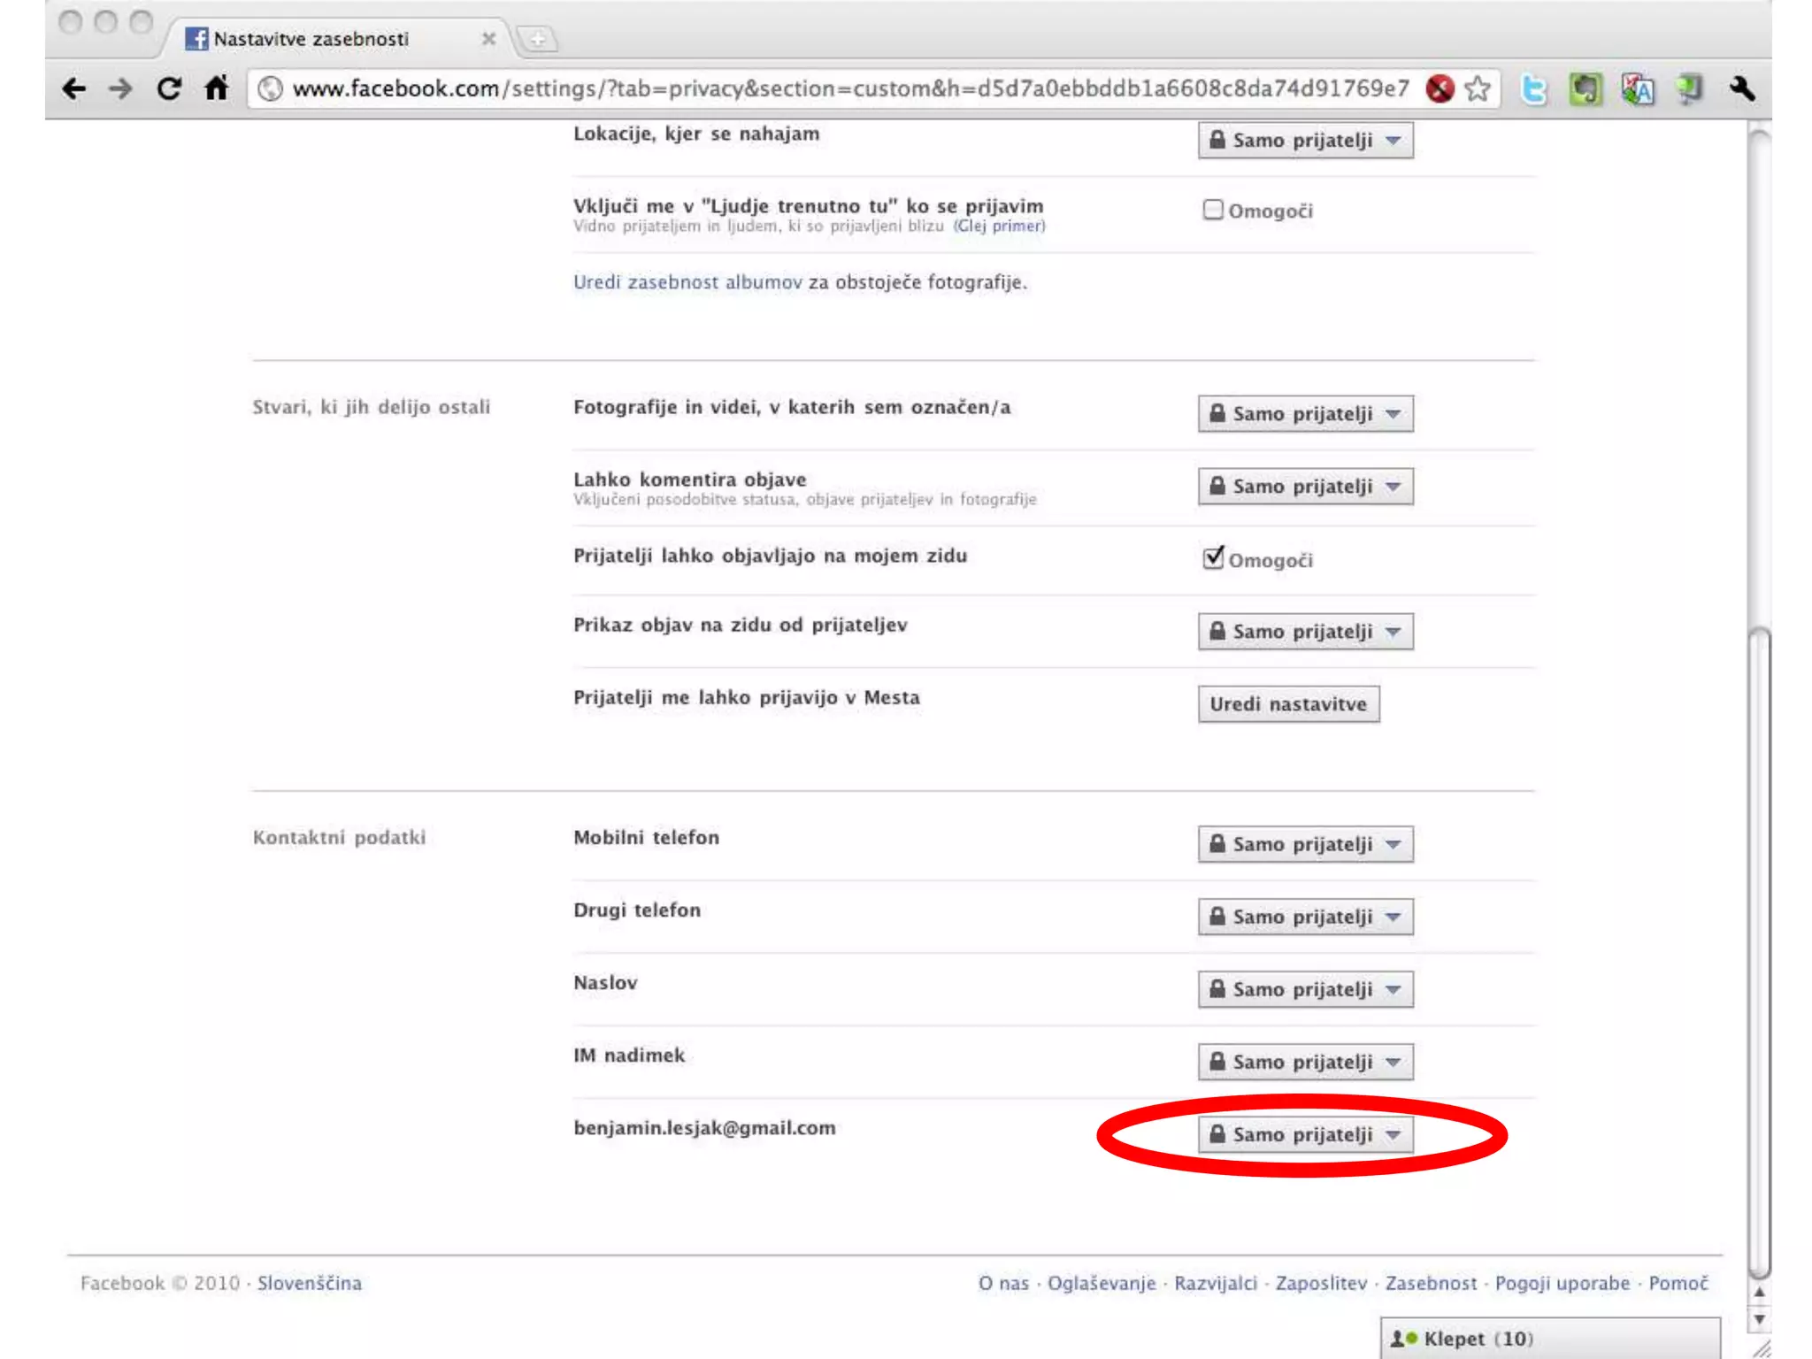The height and width of the screenshot is (1359, 1812).
Task: Open the Evernote elephant extension
Action: coord(1585,89)
